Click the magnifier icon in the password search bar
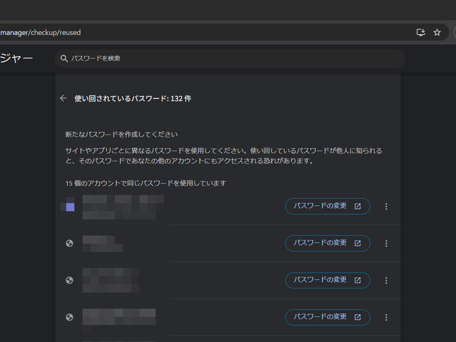The height and width of the screenshot is (342, 456). 64,58
